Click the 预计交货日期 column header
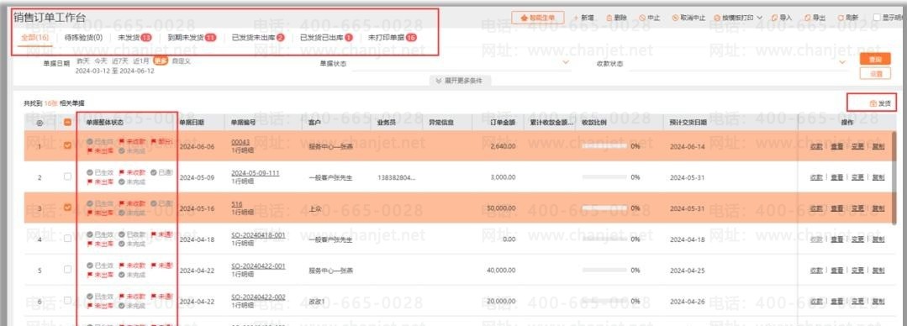Viewport: 907px width, 326px height. tap(688, 123)
